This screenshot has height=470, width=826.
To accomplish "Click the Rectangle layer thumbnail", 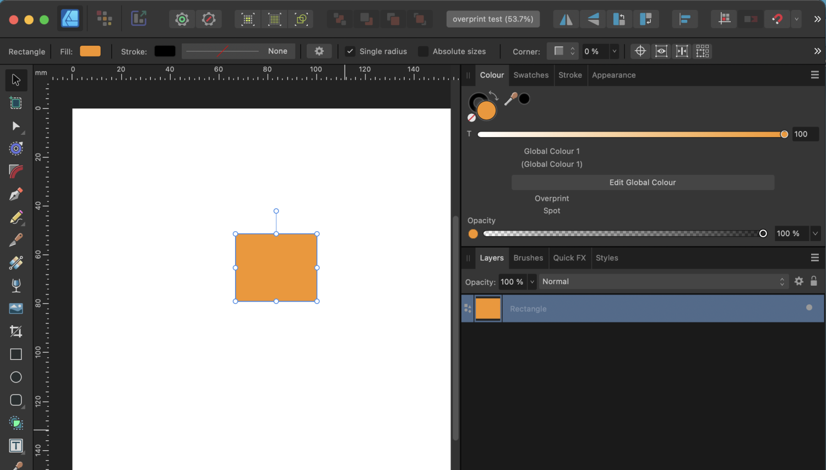I will coord(488,308).
